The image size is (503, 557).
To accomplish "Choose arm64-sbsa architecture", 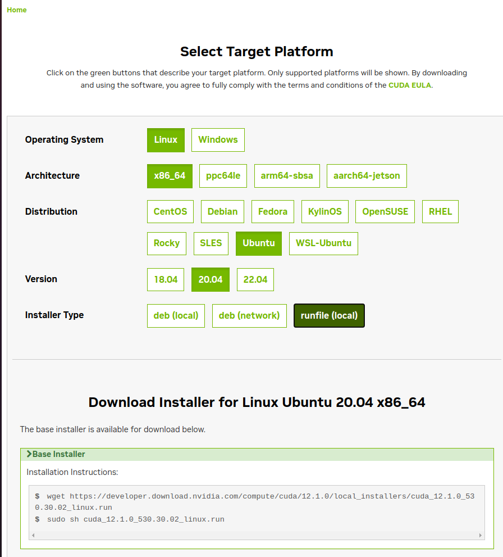I will tap(287, 176).
